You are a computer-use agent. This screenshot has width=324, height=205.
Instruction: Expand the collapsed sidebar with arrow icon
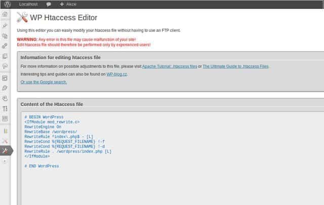(x=5, y=161)
